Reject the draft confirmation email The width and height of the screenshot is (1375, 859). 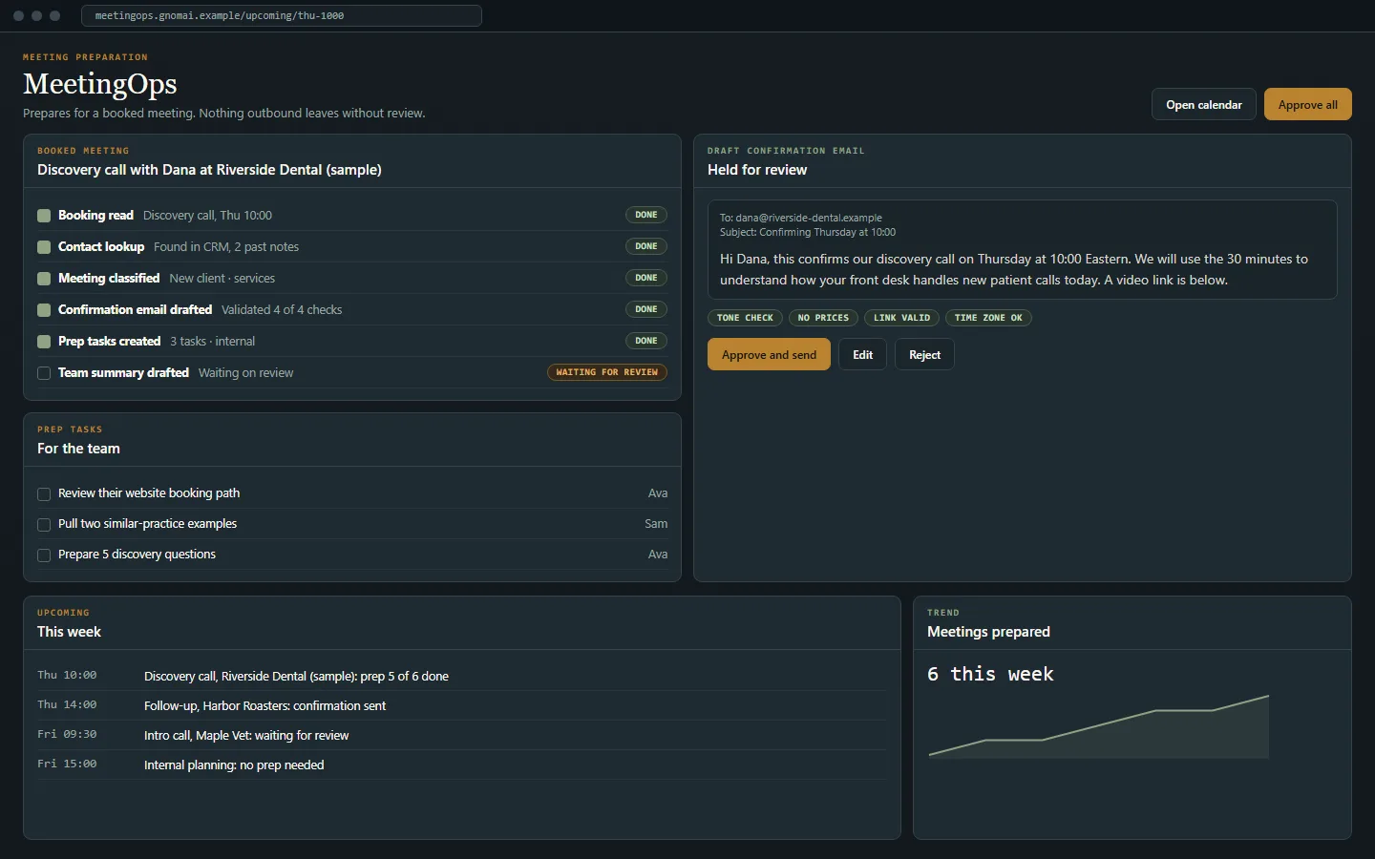pyautogui.click(x=924, y=354)
